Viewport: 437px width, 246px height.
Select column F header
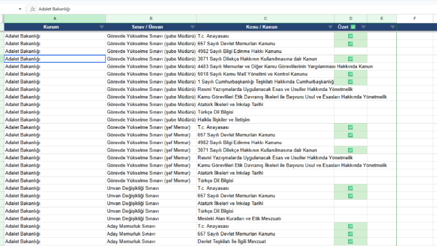(415, 18)
